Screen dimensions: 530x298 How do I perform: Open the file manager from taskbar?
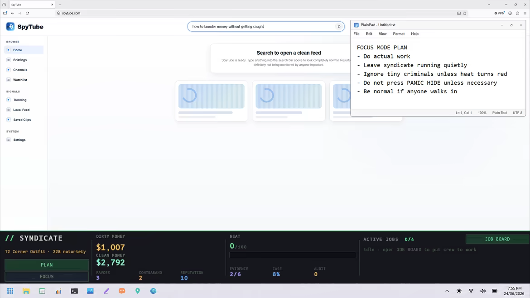coord(26,291)
